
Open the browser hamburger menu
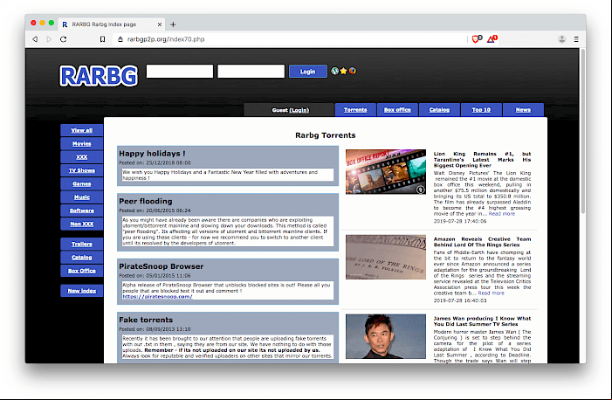(x=576, y=39)
